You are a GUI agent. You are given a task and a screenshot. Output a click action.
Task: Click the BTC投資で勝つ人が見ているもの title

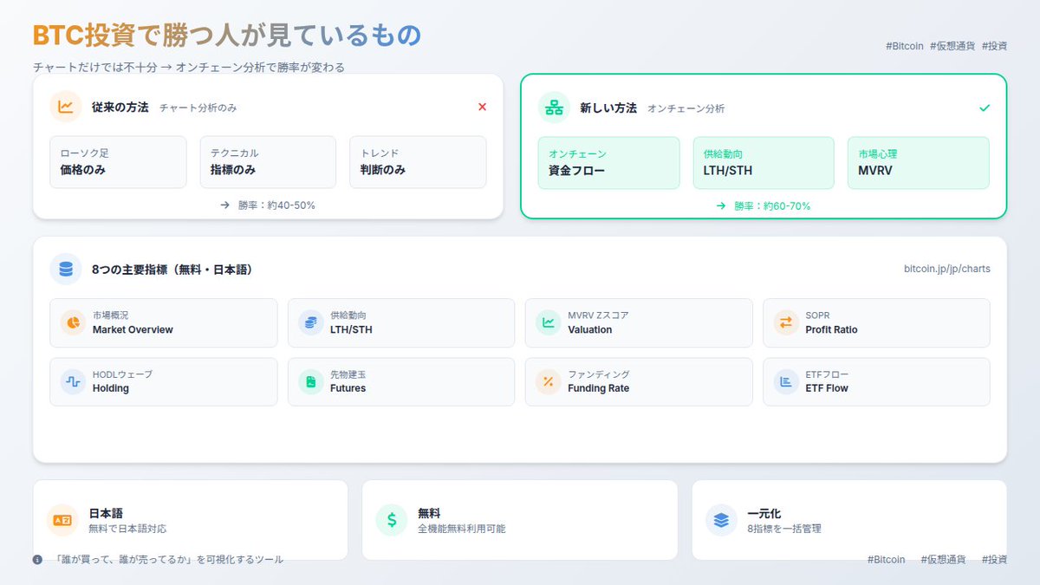pyautogui.click(x=227, y=35)
